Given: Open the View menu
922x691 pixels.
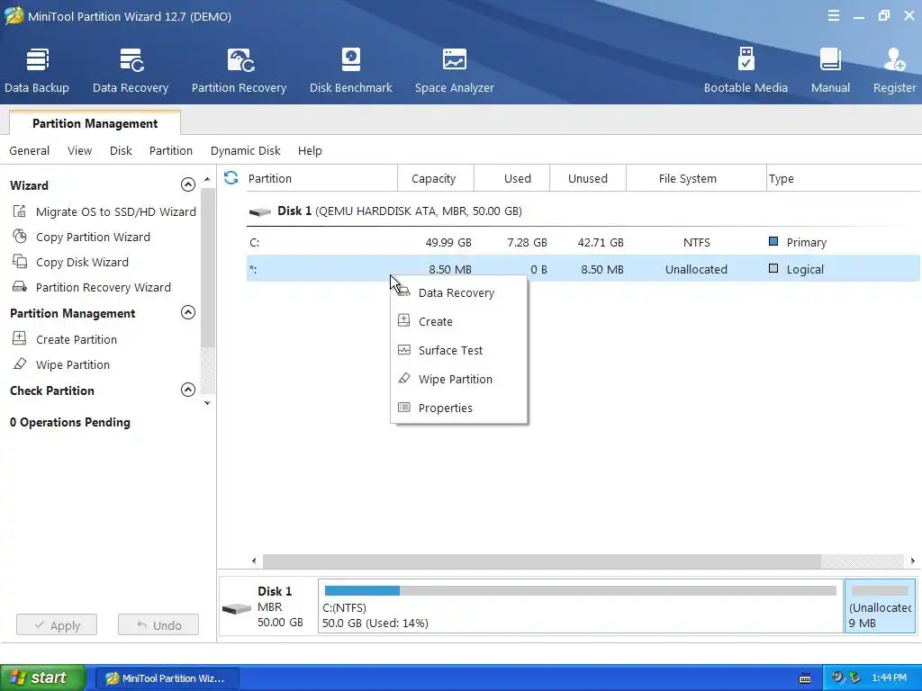Looking at the screenshot, I should [x=79, y=150].
